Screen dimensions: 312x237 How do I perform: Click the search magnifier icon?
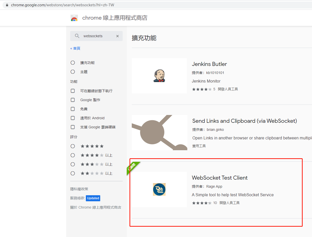point(77,36)
